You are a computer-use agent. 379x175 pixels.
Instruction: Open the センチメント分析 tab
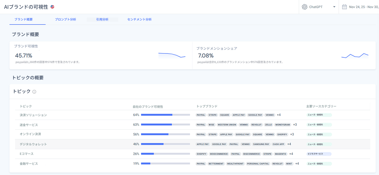point(139,19)
